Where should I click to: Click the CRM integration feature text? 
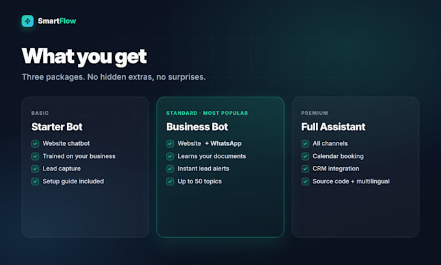(x=336, y=168)
